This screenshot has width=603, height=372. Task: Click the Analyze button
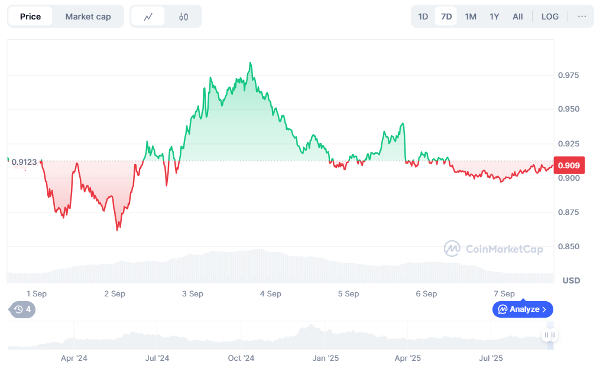[x=523, y=309]
